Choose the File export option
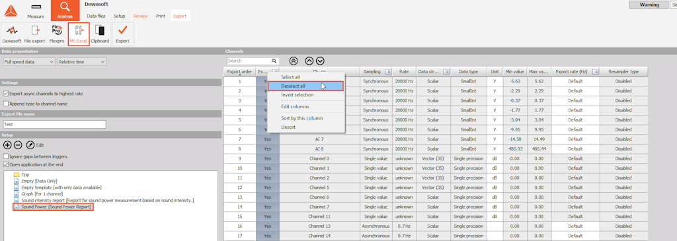Viewport: 677px width, 241px height. [34, 34]
